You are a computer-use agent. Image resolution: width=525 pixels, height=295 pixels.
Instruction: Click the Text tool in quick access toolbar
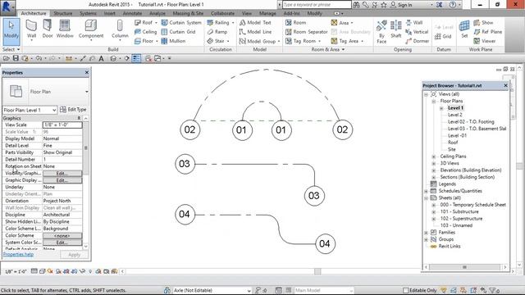pos(101,58)
